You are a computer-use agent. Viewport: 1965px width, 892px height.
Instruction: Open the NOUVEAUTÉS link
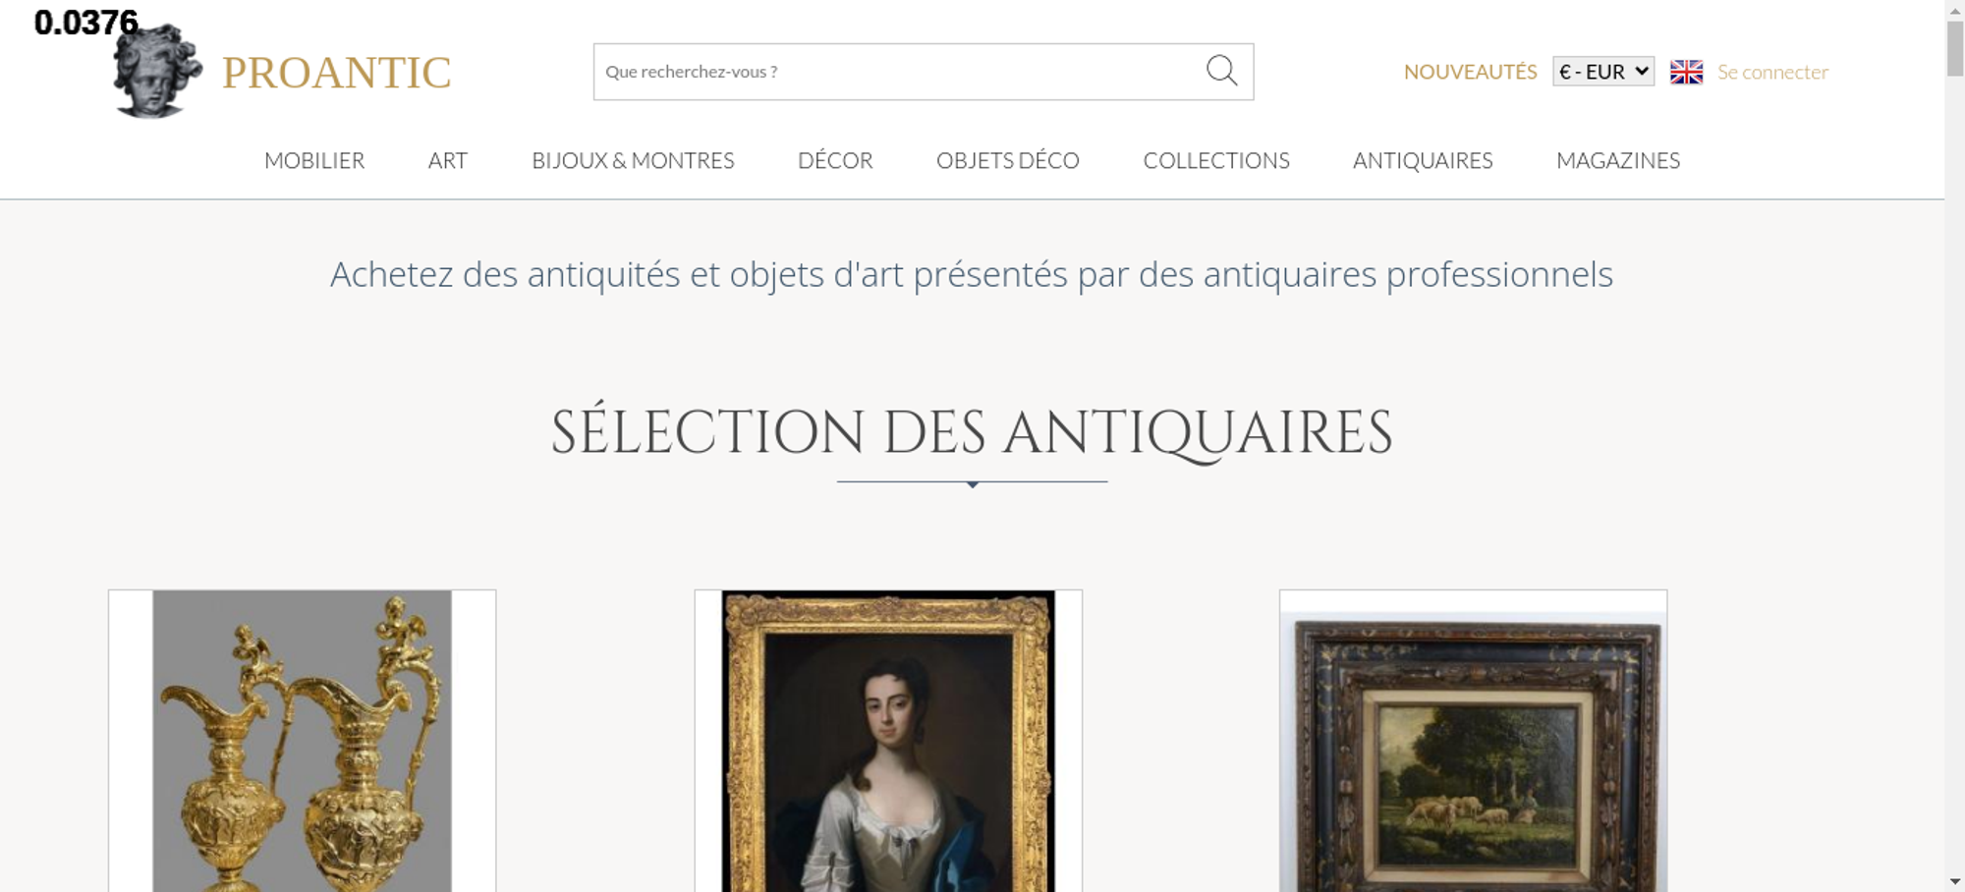[x=1470, y=72]
